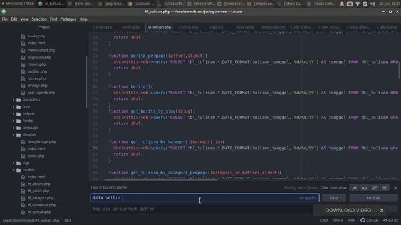Viewport: 401px width, 225px height.
Task: Open the File menu
Action: click(4, 19)
